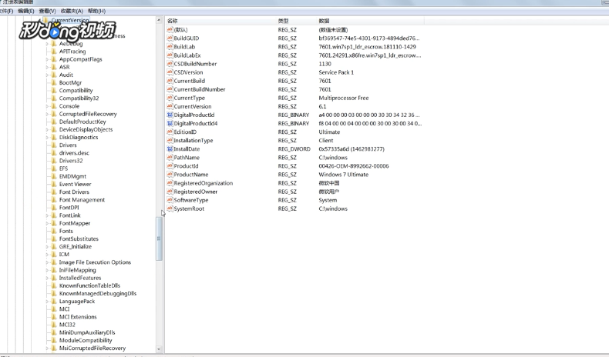Screen dimensions: 609x357
Task: Expand the FontLink key
Action: (47, 215)
